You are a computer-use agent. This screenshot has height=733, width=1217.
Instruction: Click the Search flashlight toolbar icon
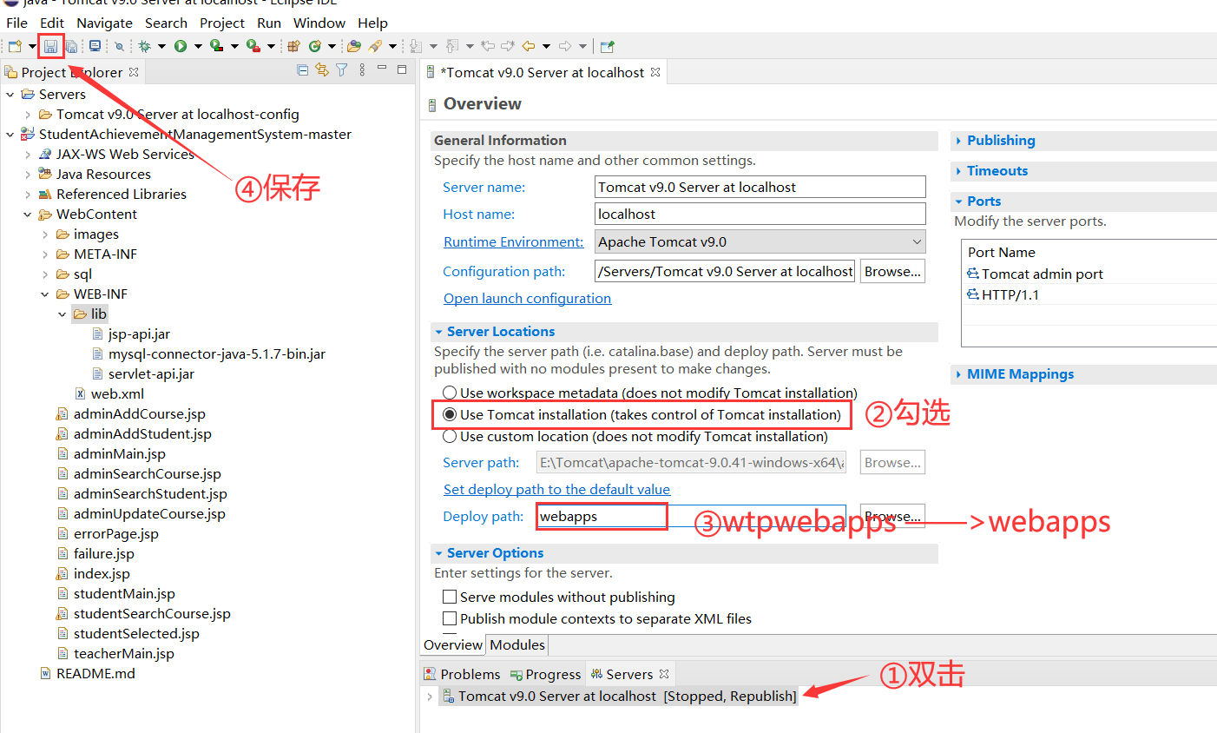[x=375, y=46]
